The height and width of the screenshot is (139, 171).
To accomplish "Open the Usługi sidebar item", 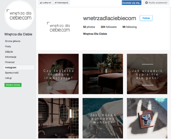I will tap(8, 78).
